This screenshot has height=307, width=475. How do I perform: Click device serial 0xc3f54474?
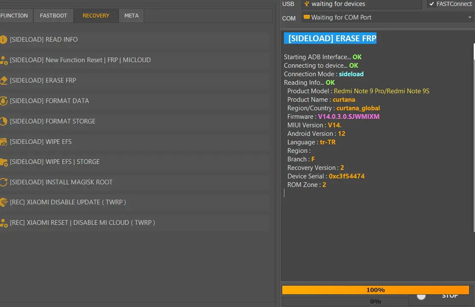click(347, 176)
